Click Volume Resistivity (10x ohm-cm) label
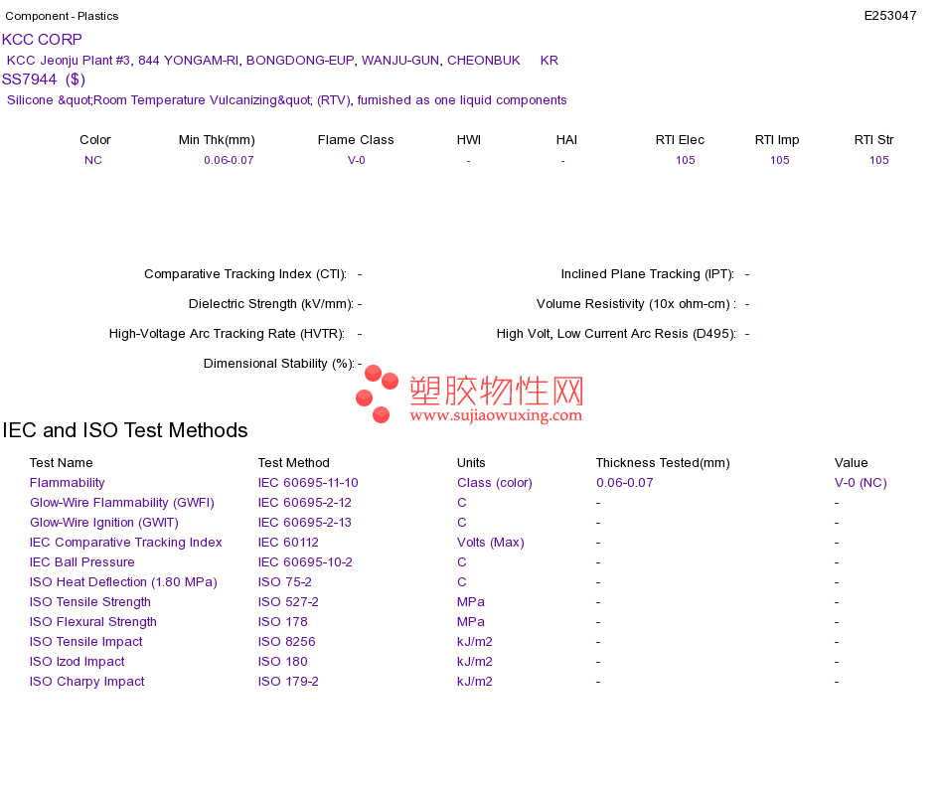This screenshot has height=795, width=944. point(636,303)
